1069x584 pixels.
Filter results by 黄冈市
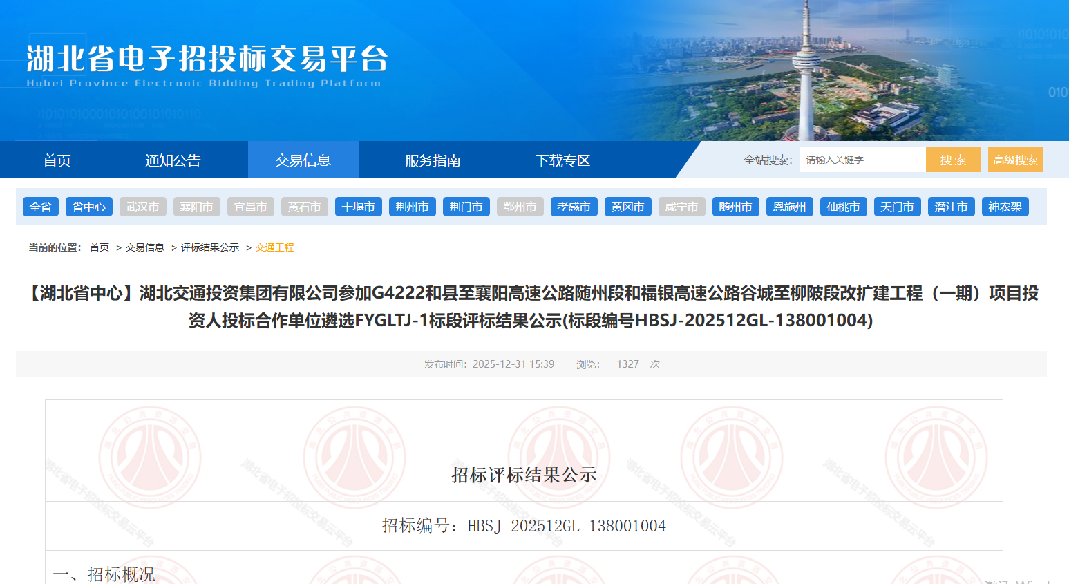628,207
